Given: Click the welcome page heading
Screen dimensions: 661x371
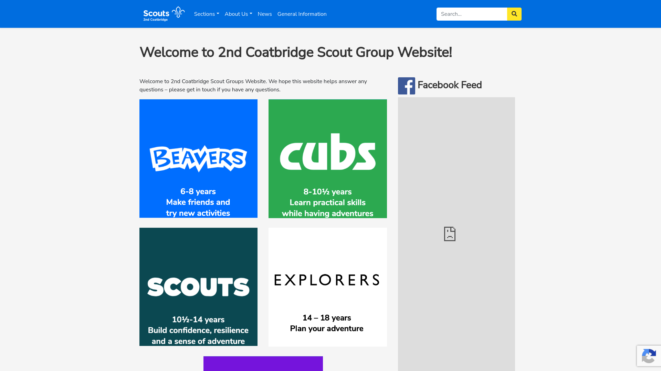Looking at the screenshot, I should 296,52.
